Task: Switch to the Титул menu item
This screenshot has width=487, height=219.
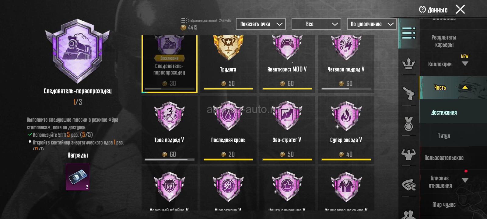Action: pos(444,136)
